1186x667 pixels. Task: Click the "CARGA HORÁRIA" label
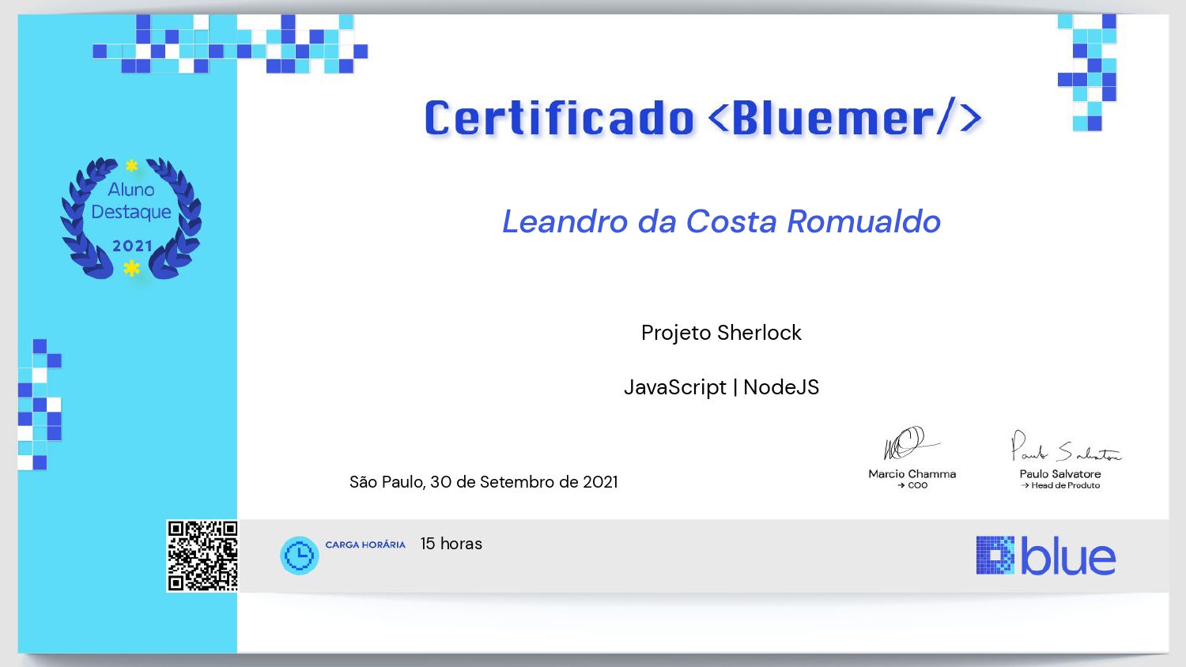(x=365, y=545)
